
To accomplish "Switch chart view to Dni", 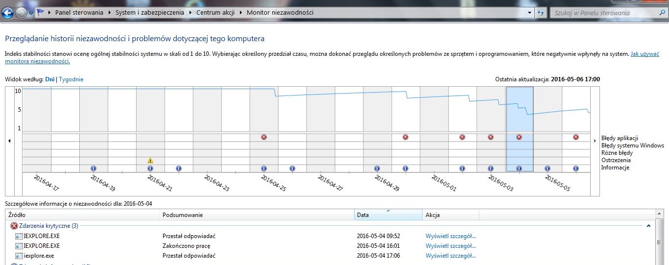I will pos(50,79).
